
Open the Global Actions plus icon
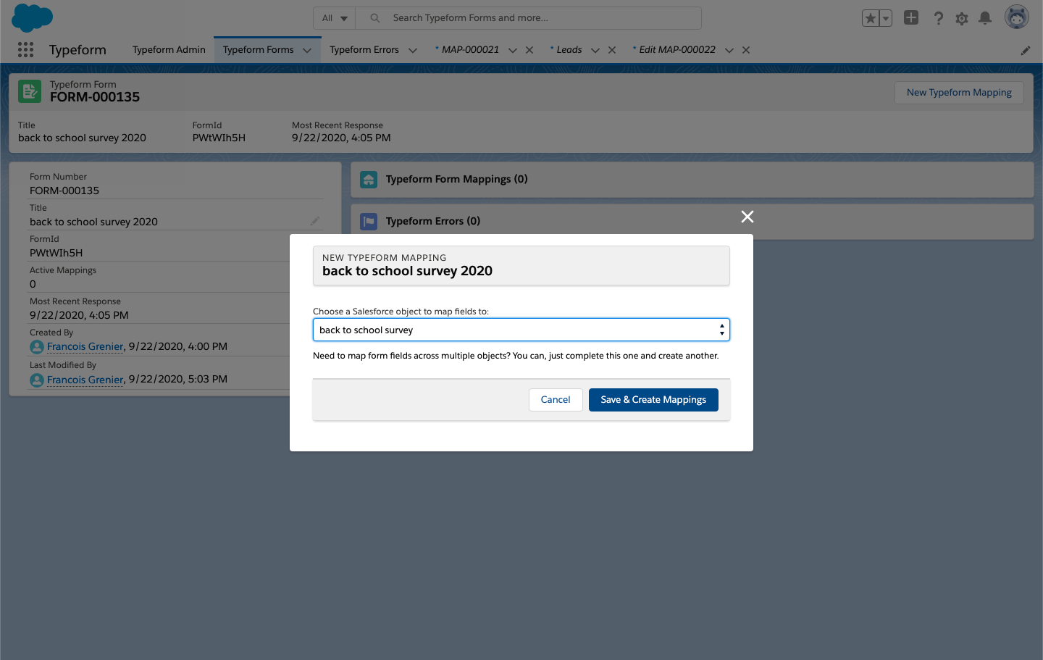coord(911,17)
